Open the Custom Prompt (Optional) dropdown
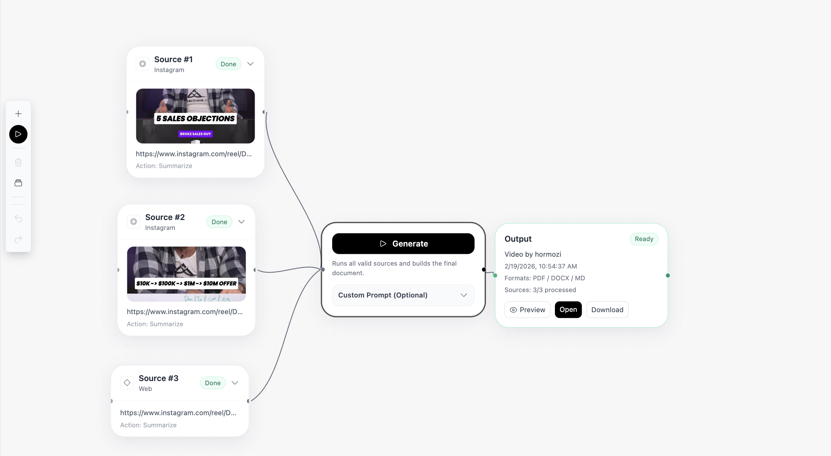The width and height of the screenshot is (831, 456). coord(403,295)
